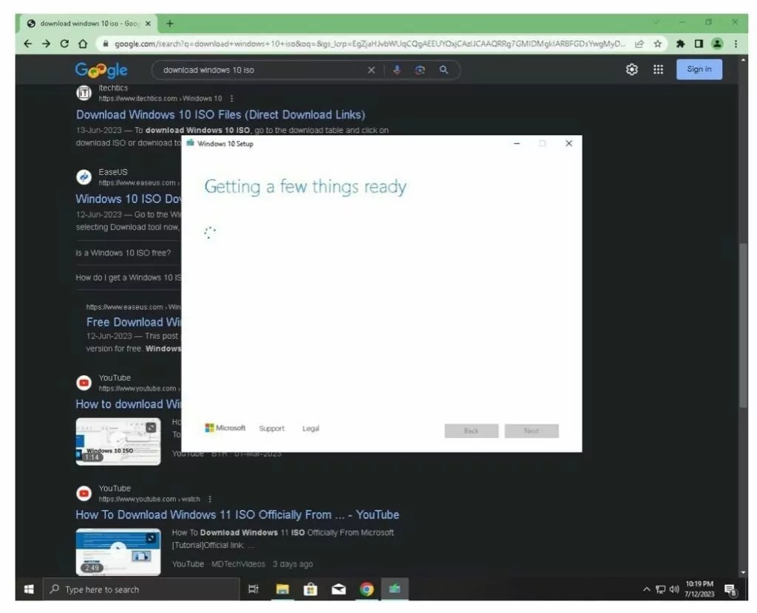Open File Explorer from taskbar
Screen dimensions: 757x613
[x=282, y=589]
